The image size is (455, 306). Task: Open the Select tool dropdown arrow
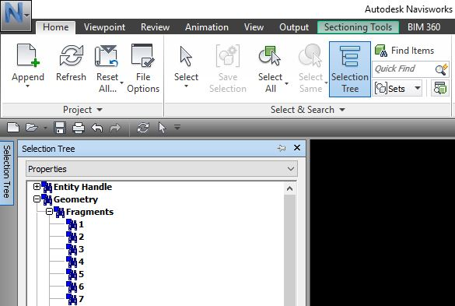(x=186, y=86)
